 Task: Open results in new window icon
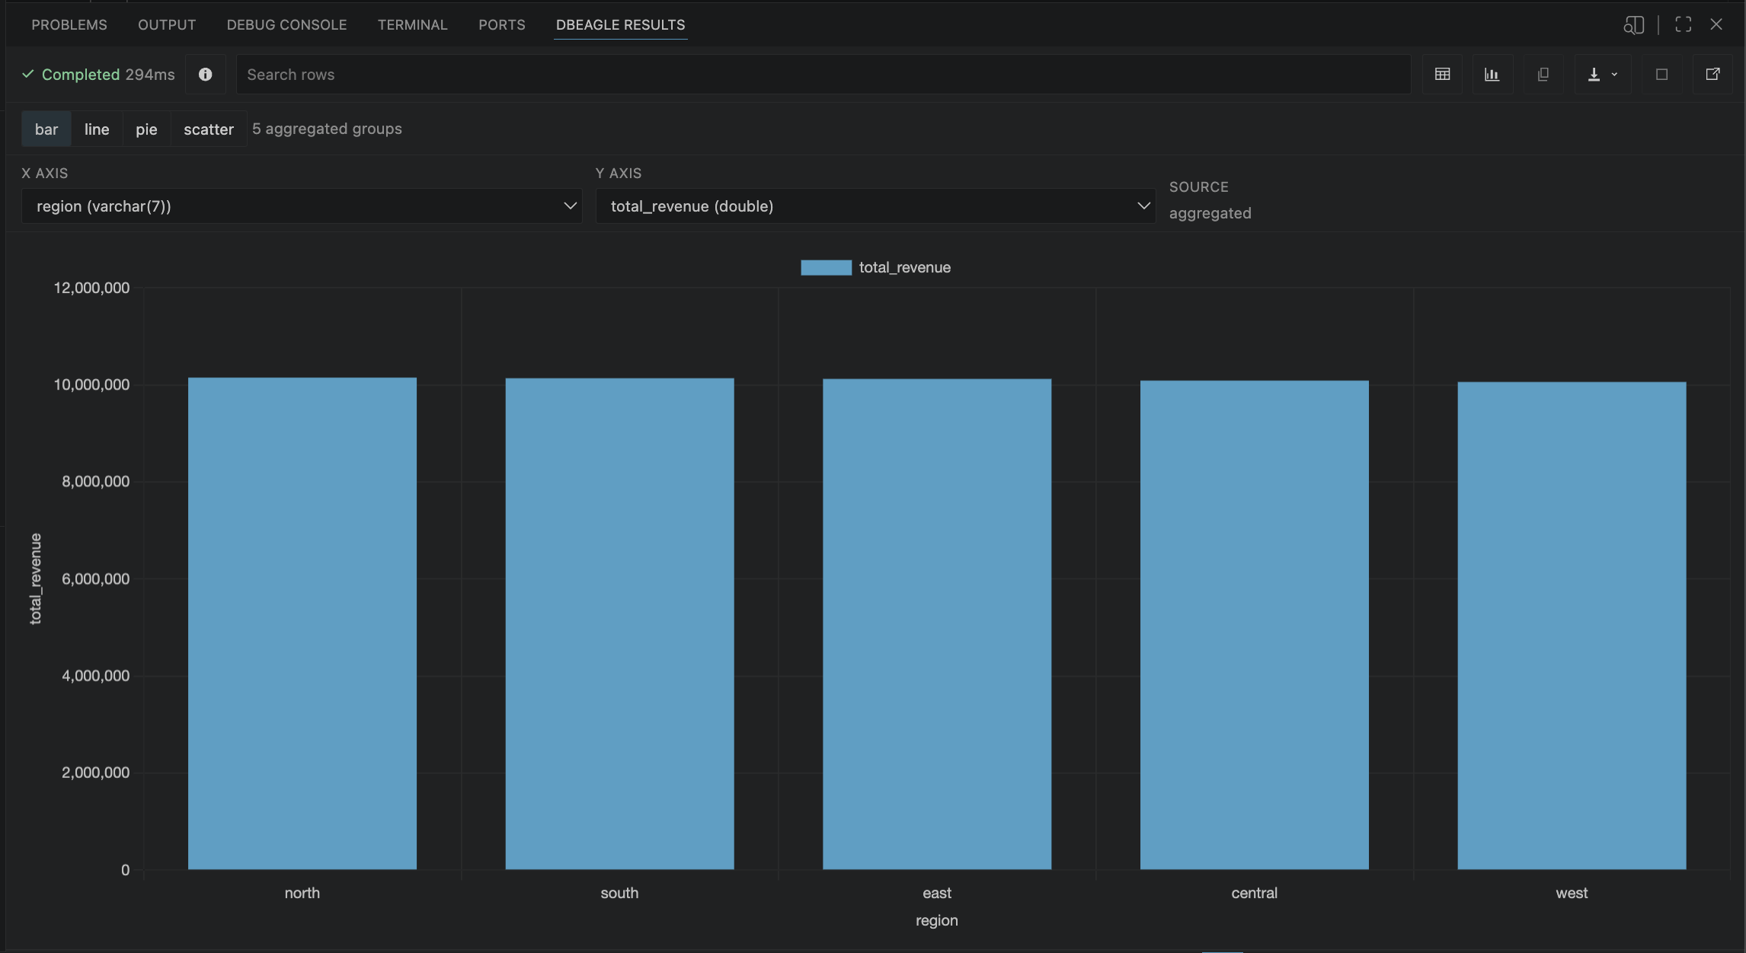(x=1712, y=74)
